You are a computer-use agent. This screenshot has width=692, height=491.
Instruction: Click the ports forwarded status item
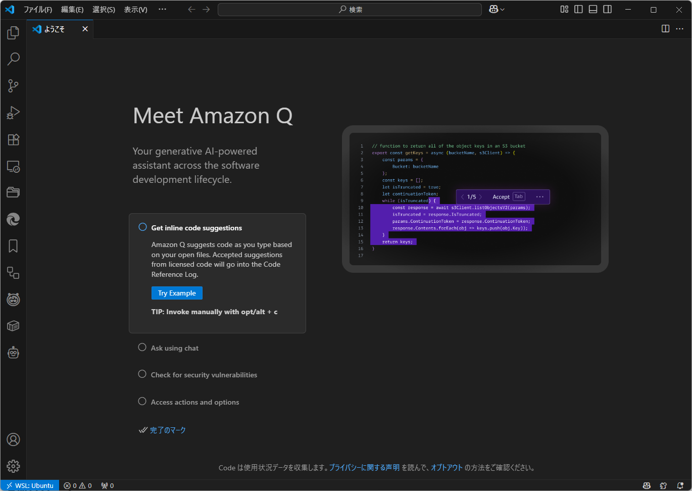107,485
